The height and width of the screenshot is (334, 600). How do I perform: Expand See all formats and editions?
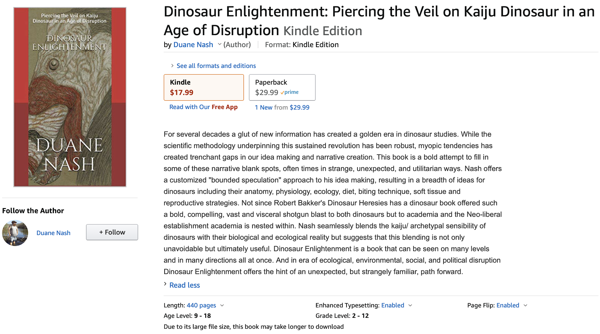click(x=216, y=66)
